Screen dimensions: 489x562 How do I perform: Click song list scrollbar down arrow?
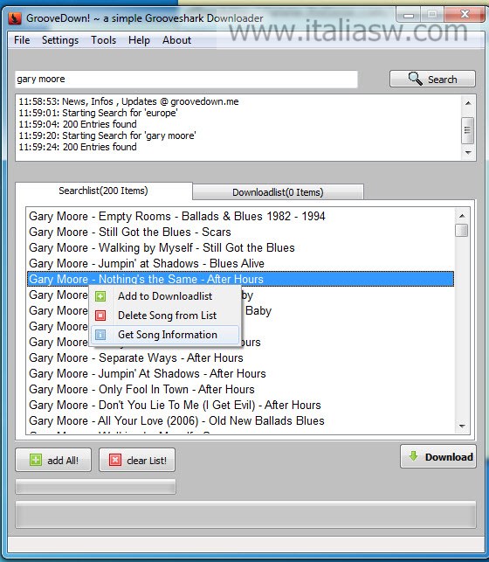462,427
